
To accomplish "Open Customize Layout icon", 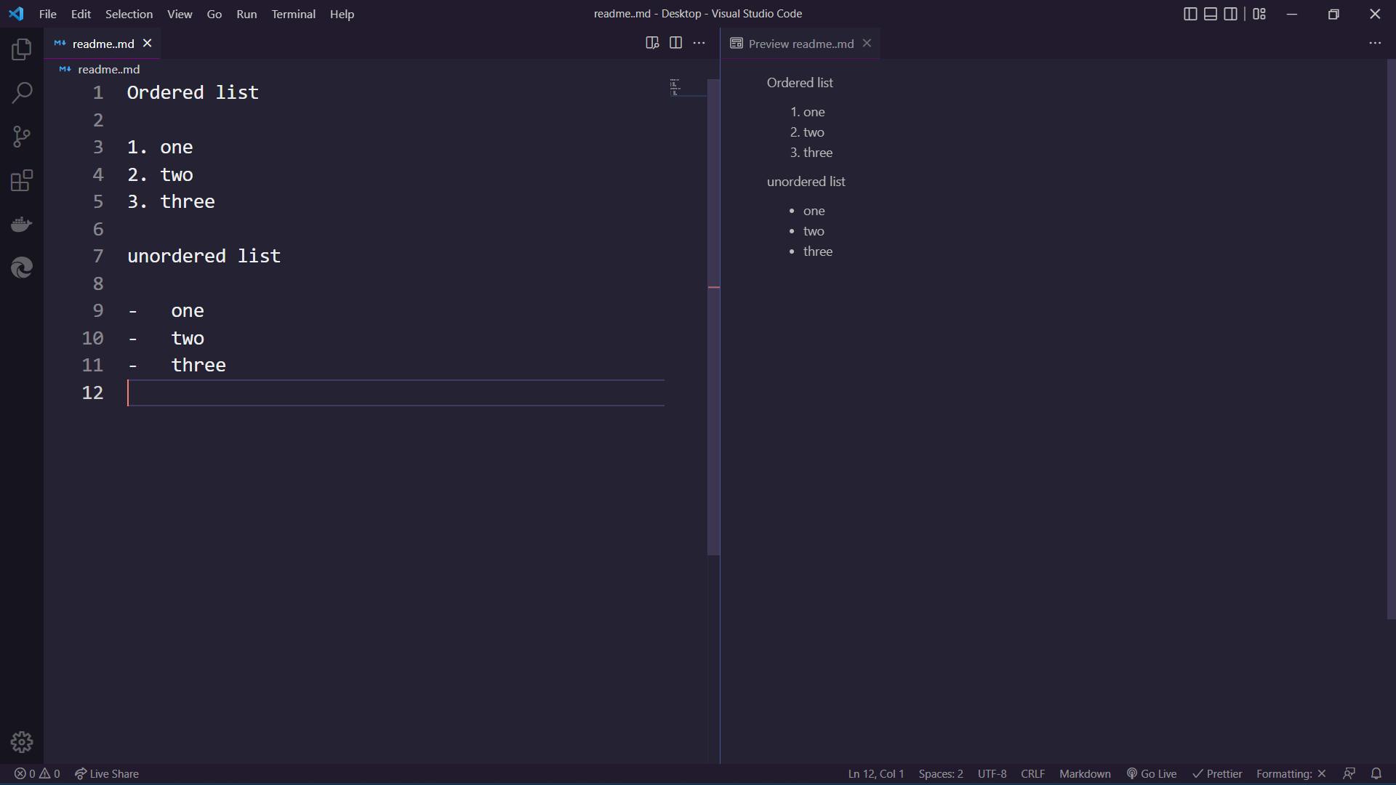I will pos(1259,14).
